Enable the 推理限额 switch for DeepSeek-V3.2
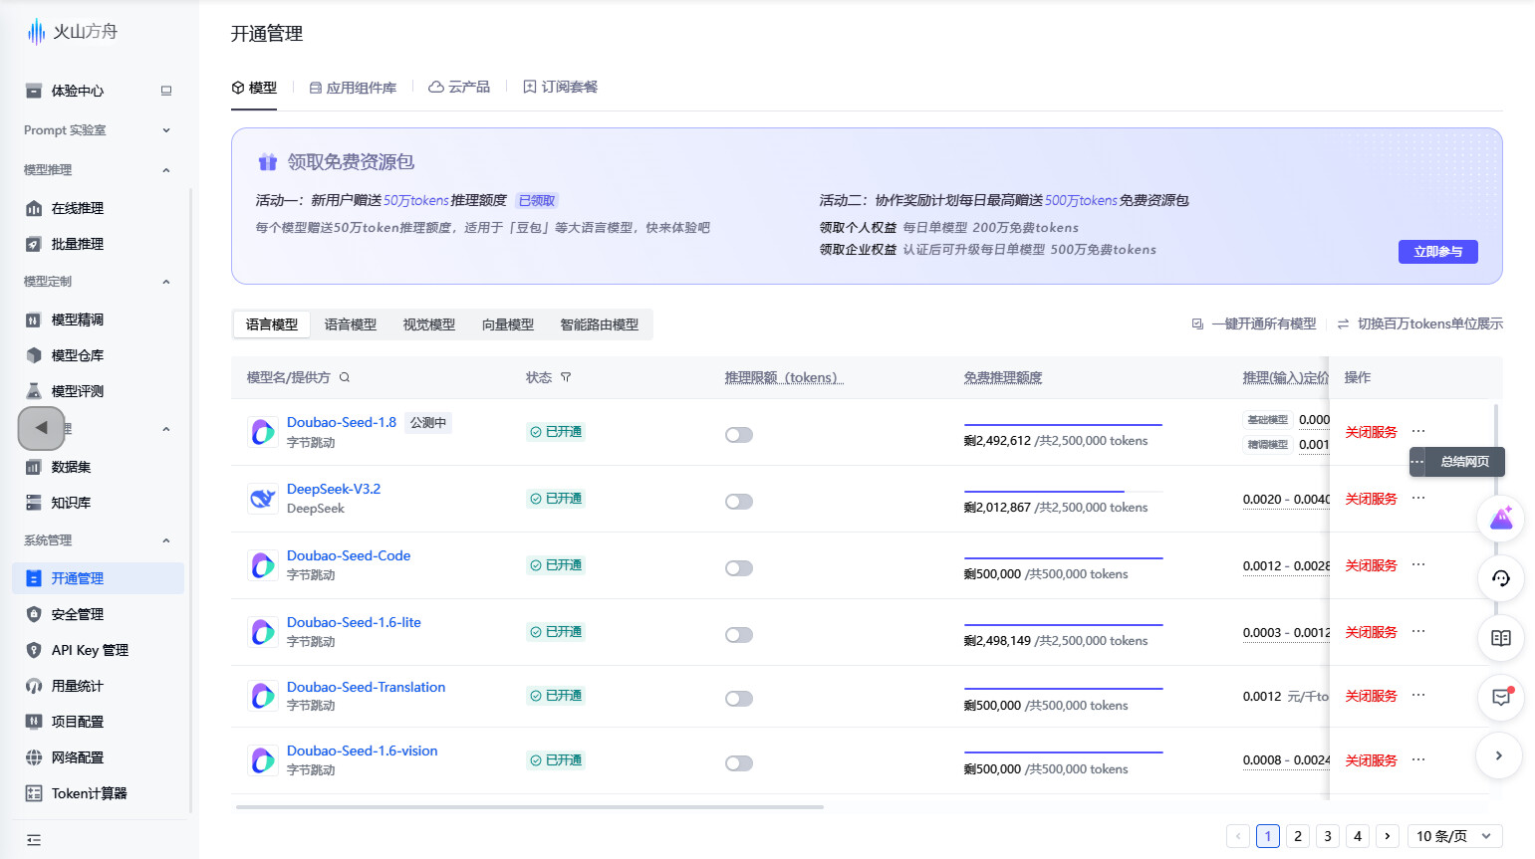Viewport: 1535px width, 859px height. pos(739,502)
